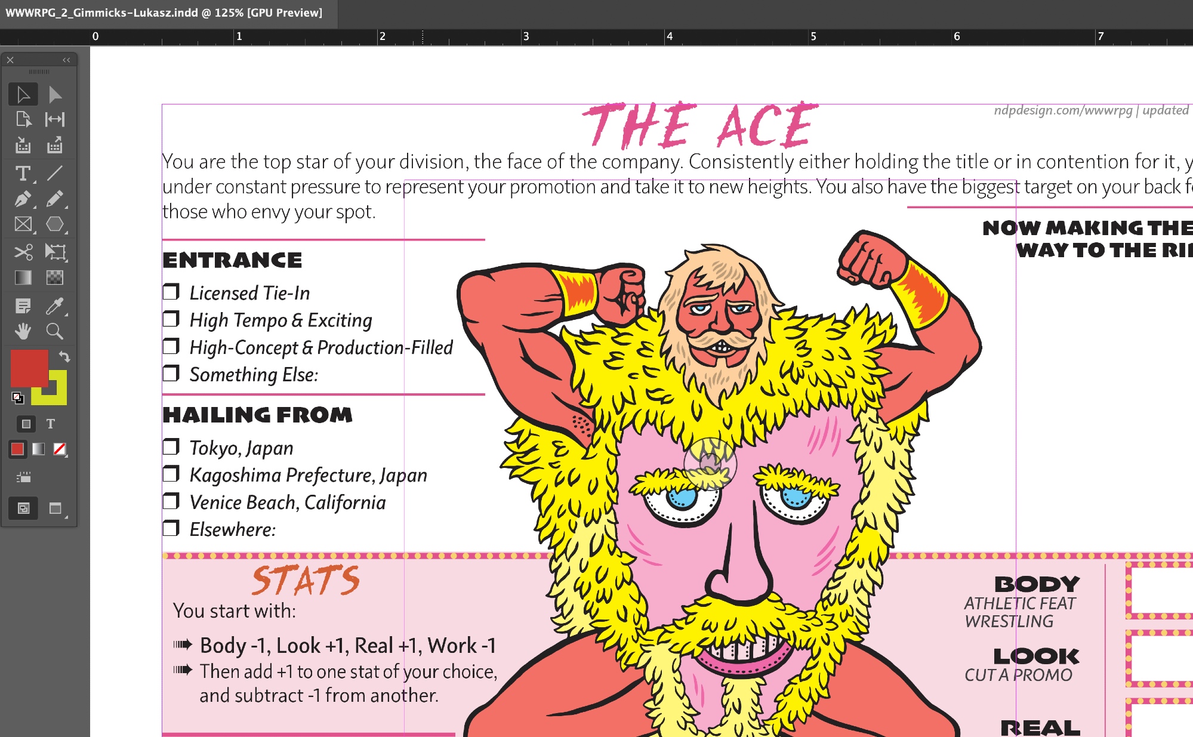1193x737 pixels.
Task: Select the Hand tool
Action: 23,331
